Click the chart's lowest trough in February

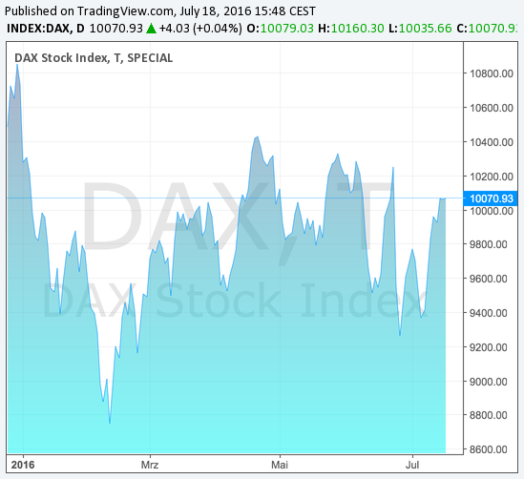110,422
